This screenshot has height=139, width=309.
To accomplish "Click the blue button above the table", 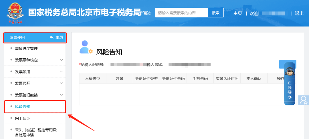I will point(288,64).
